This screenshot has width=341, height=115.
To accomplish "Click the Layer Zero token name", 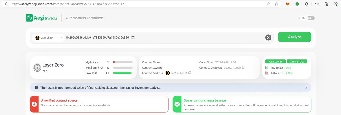I will click(53, 65).
